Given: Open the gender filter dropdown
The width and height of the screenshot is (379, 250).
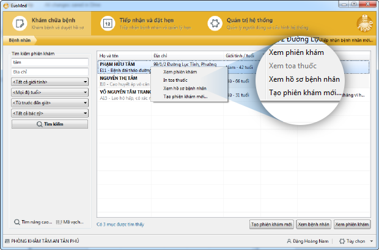Looking at the screenshot, I should point(50,82).
